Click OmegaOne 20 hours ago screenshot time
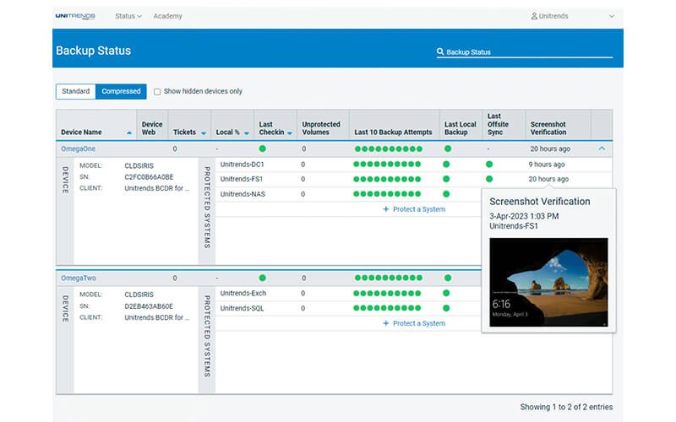 click(550, 149)
